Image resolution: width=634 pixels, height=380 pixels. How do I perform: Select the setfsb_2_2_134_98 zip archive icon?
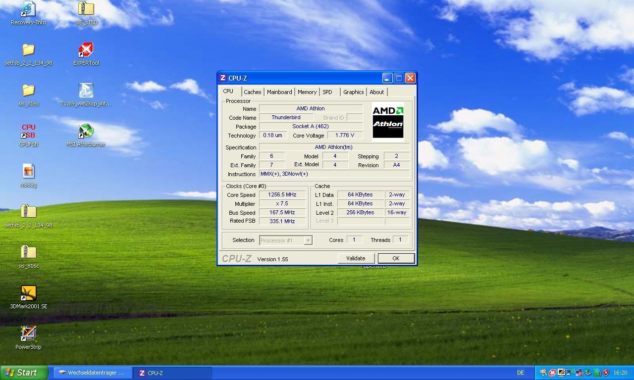tap(28, 216)
